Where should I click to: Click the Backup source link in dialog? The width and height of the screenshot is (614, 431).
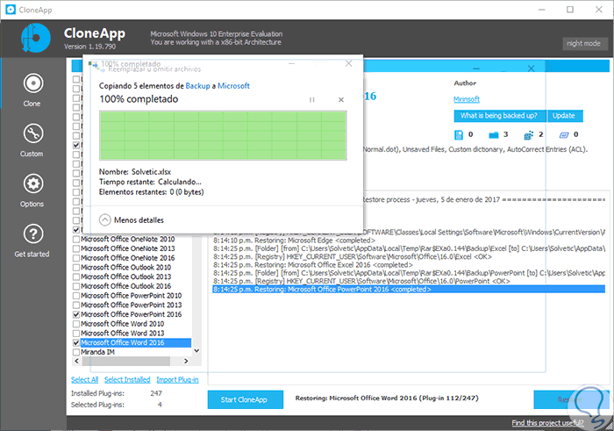(197, 86)
